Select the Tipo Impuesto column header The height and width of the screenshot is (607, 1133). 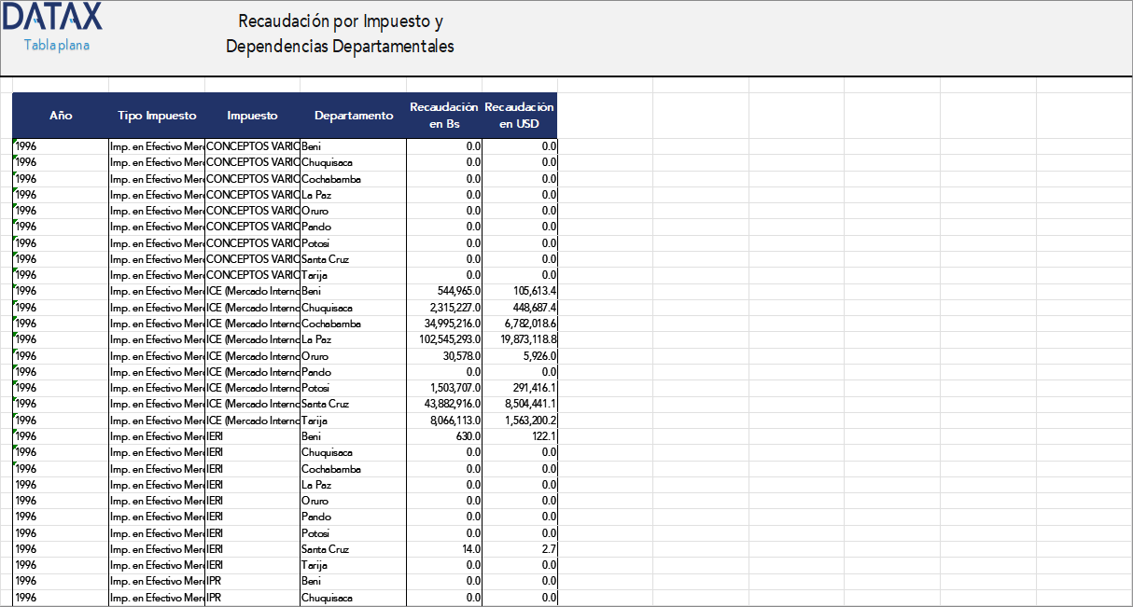[156, 115]
